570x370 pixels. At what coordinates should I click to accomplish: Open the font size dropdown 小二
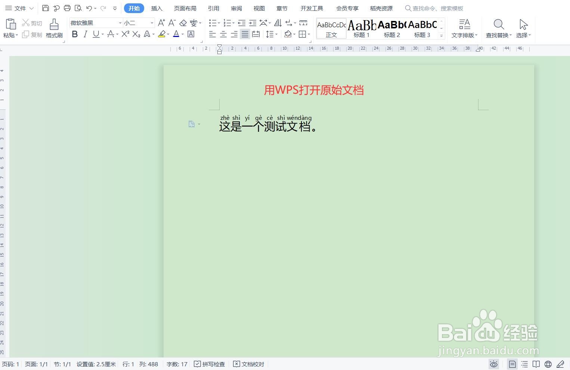(152, 23)
